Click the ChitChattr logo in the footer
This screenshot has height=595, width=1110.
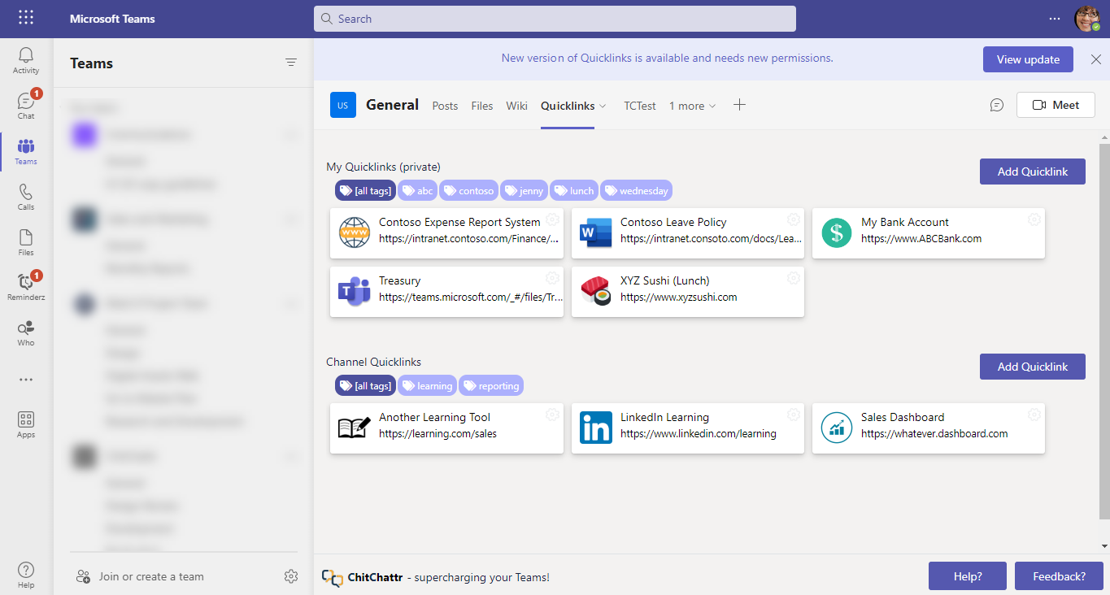coord(332,578)
